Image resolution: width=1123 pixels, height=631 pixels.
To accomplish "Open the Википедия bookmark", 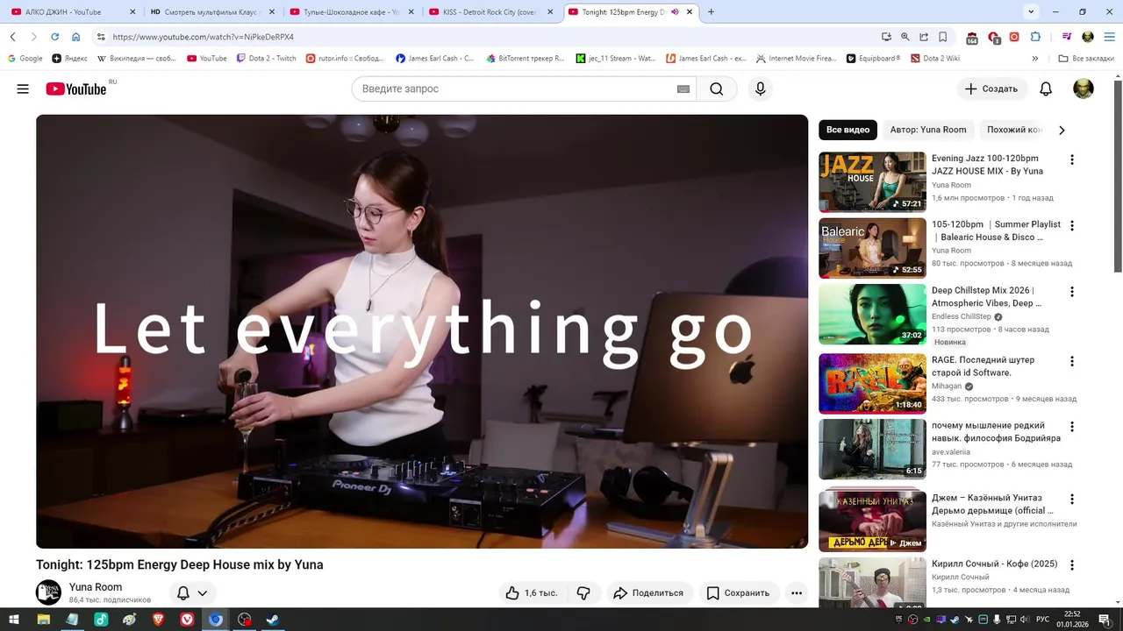I will click(136, 59).
